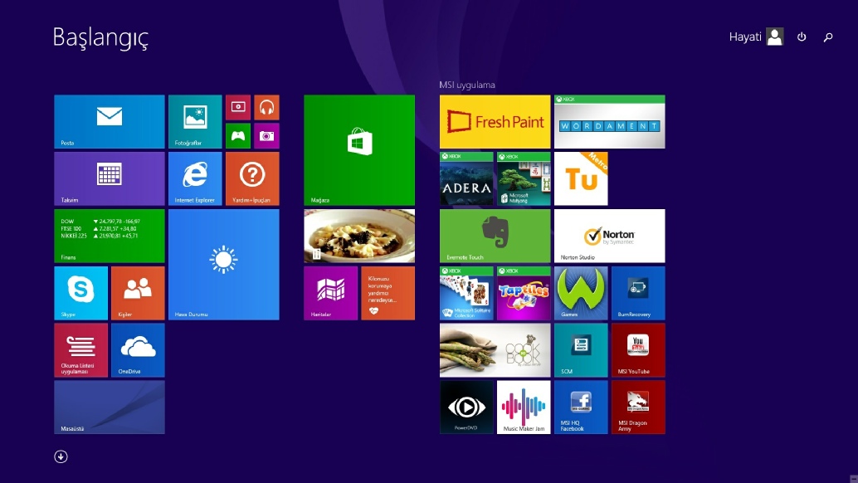This screenshot has height=483, width=858.
Task: Open the Adera game tile
Action: coord(467,179)
